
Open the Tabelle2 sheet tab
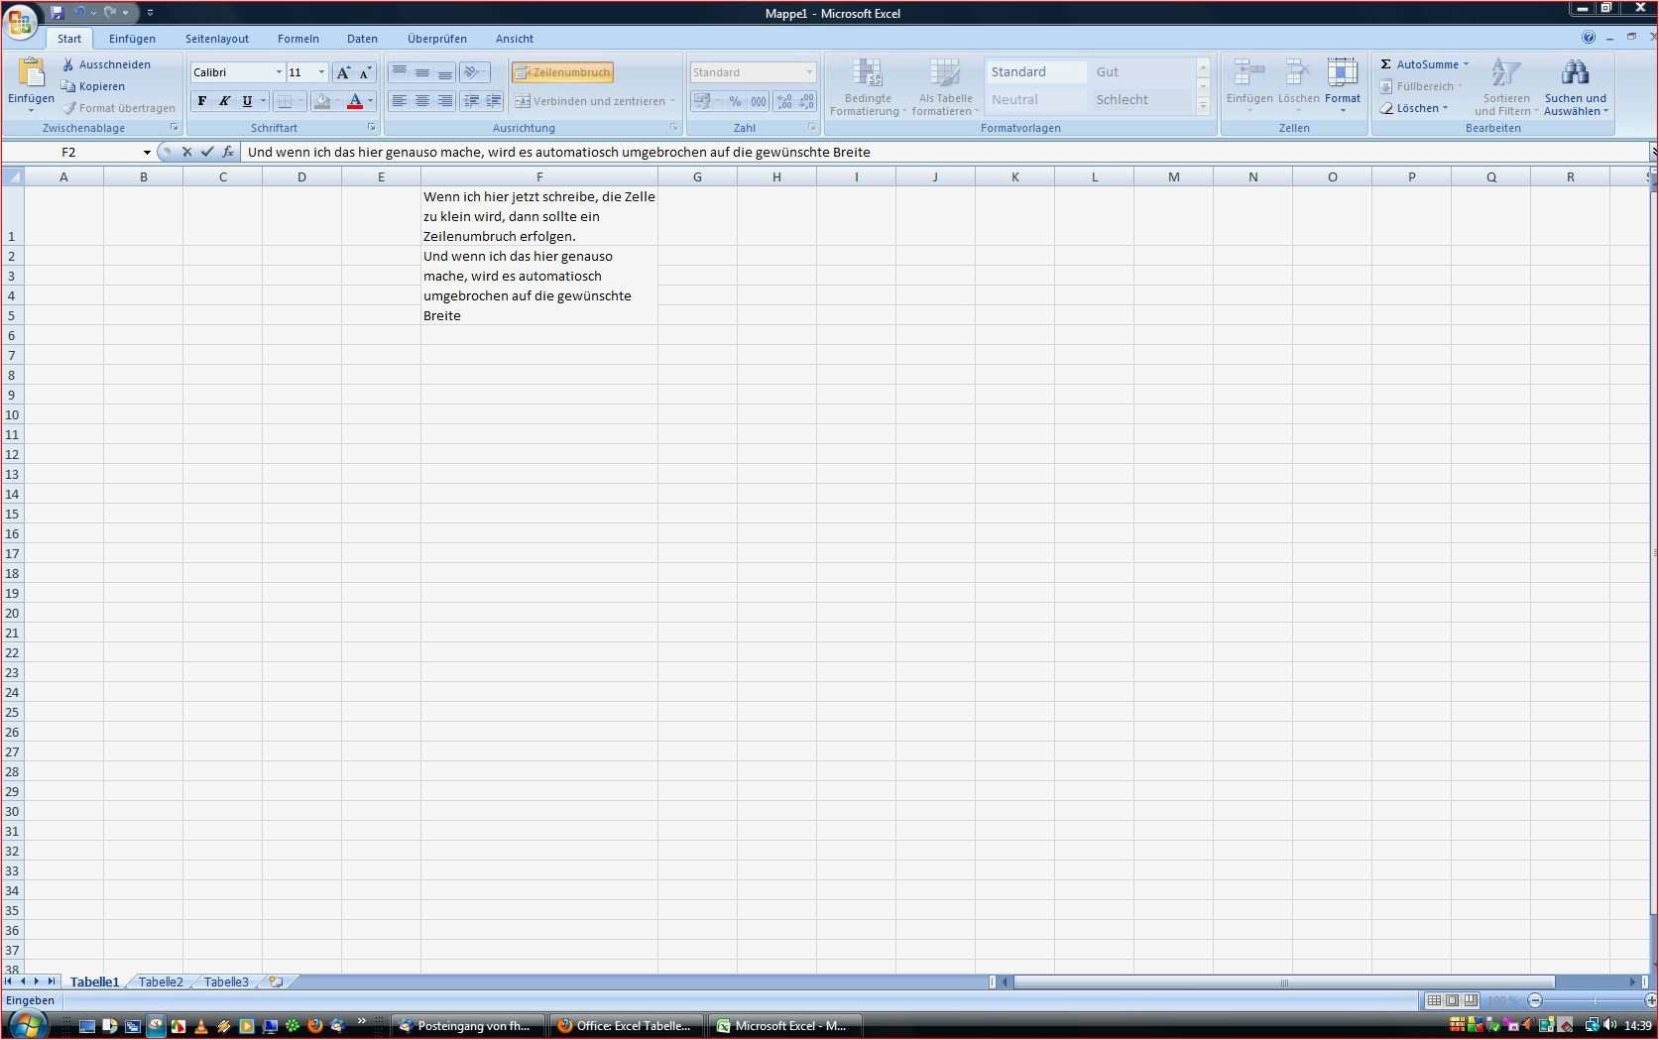(161, 982)
